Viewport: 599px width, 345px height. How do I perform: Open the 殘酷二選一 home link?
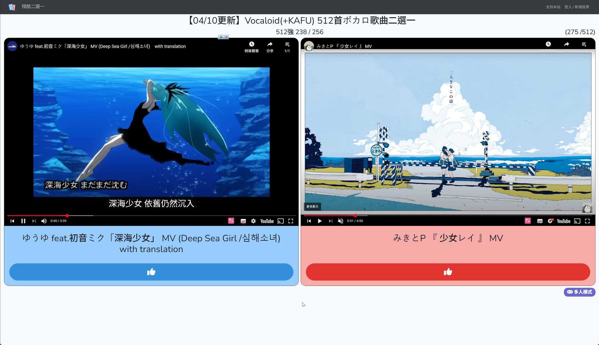point(33,6)
